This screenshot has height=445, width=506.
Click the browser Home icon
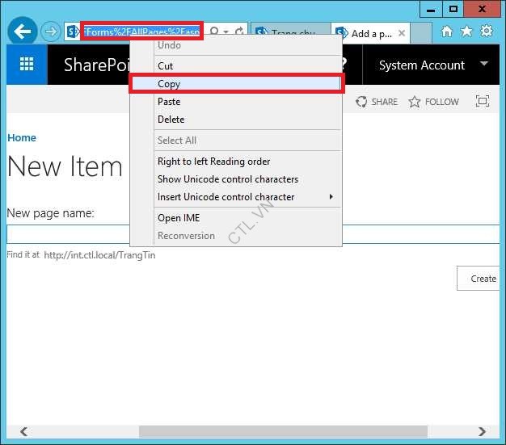click(447, 31)
